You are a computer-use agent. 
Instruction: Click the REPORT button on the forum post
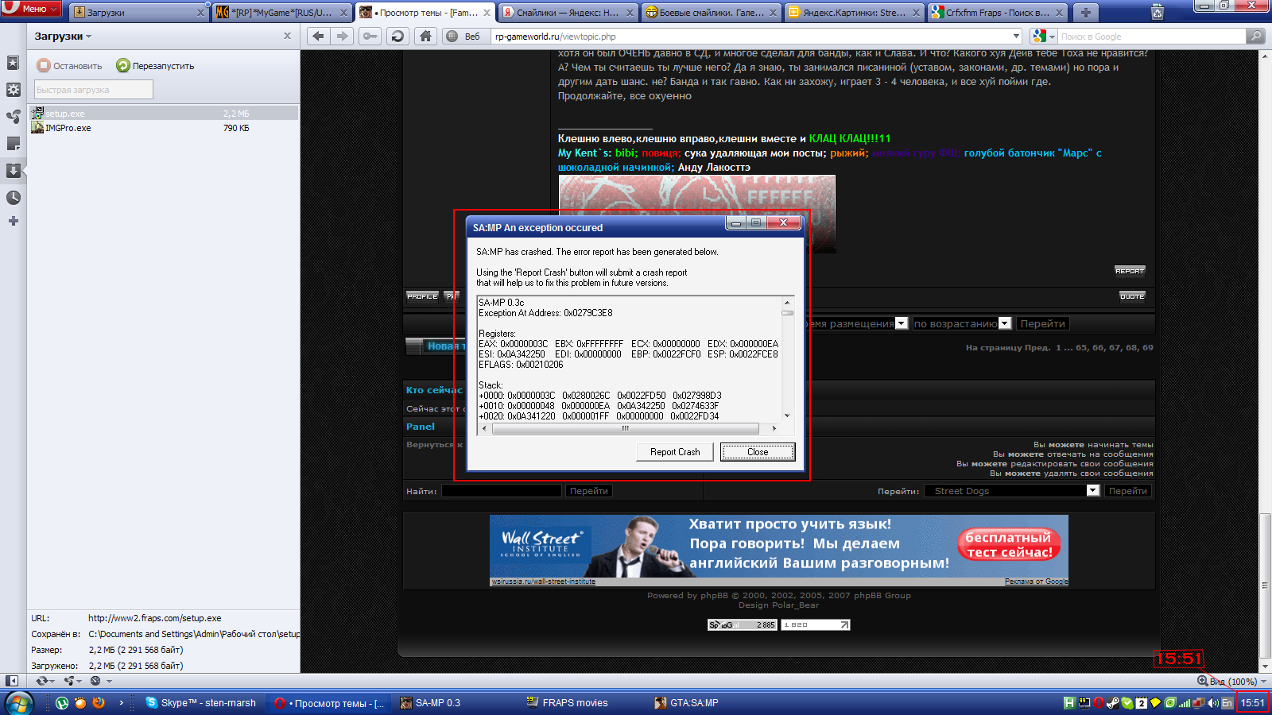[x=1130, y=271]
